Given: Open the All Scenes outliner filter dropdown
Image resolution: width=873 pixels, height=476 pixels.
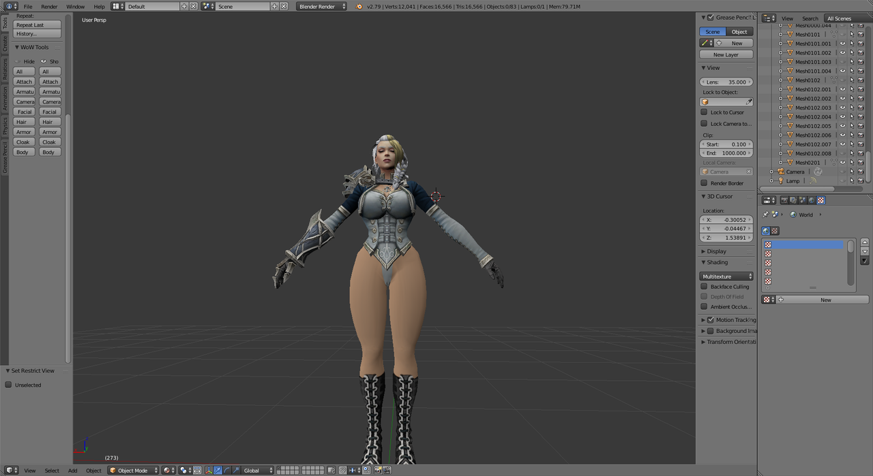Looking at the screenshot, I should (847, 18).
